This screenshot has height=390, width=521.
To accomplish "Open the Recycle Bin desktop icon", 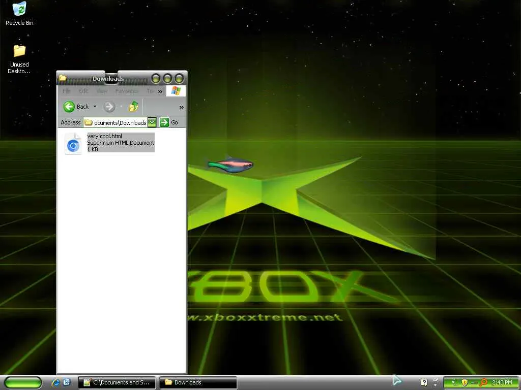I will click(x=19, y=9).
